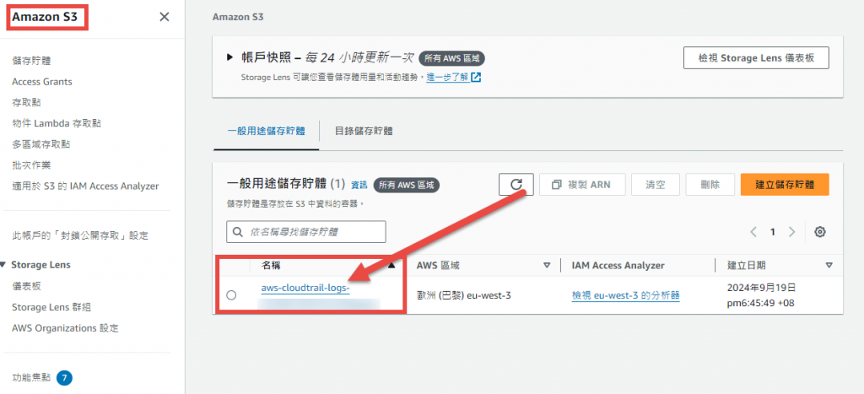Switch to 目錄儲存貯體 tab
This screenshot has height=394, width=864.
[x=364, y=131]
